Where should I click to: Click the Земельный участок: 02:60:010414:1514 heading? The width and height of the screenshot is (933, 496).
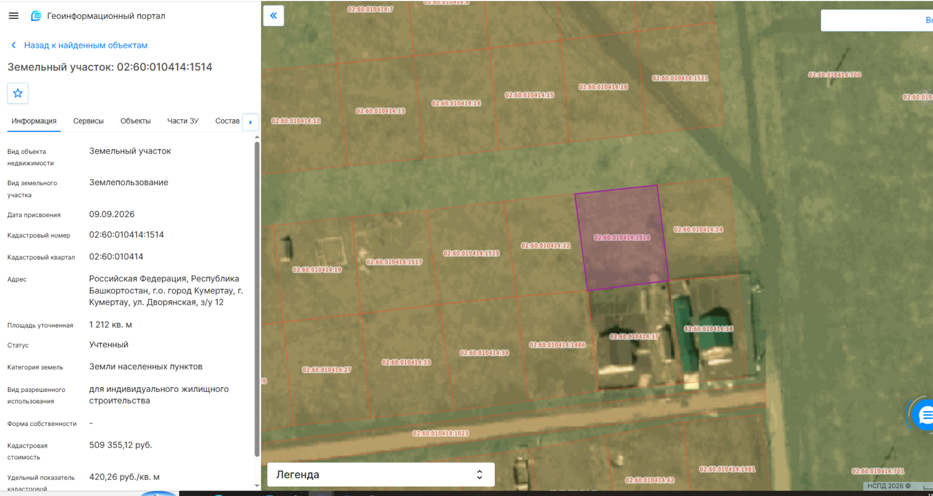[110, 67]
